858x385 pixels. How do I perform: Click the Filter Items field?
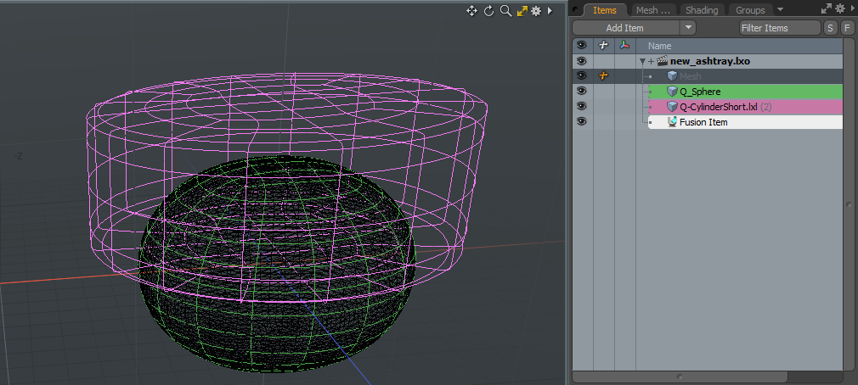click(778, 28)
